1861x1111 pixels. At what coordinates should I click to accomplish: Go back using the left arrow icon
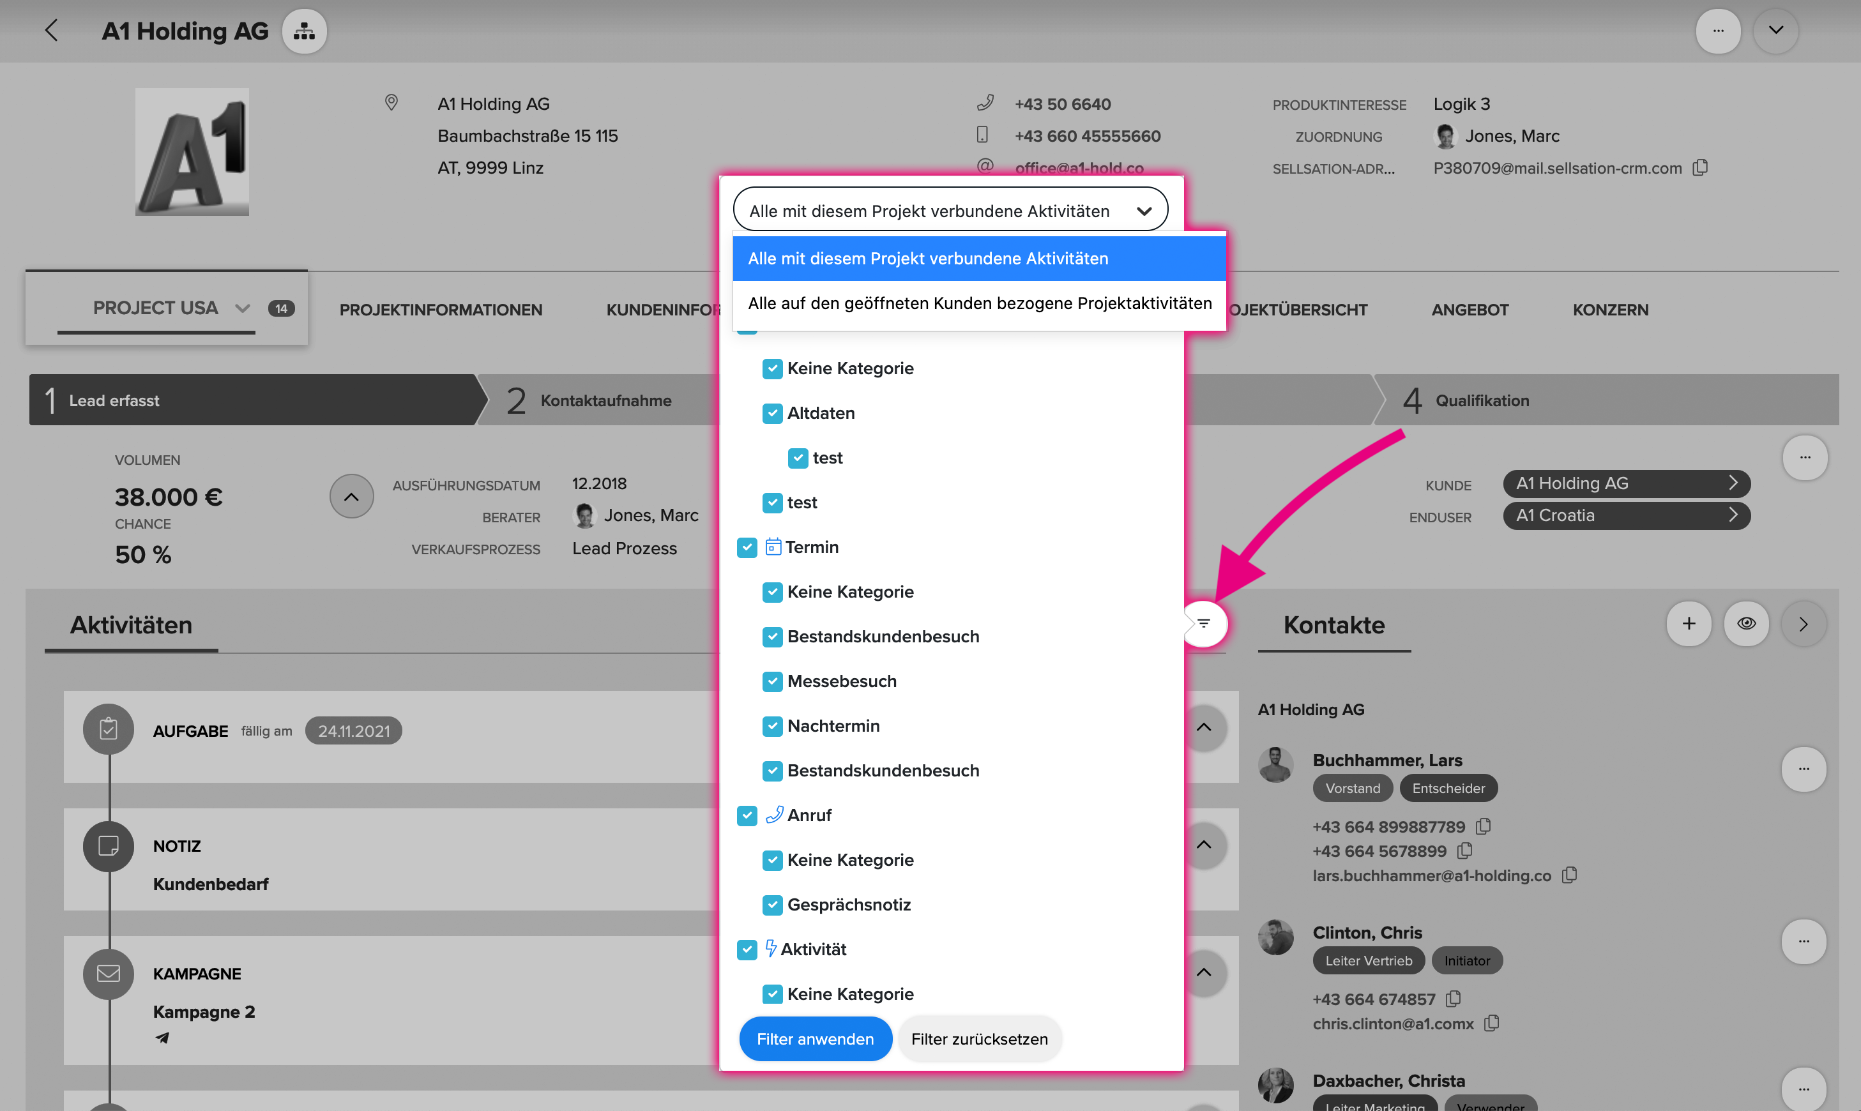(x=51, y=31)
